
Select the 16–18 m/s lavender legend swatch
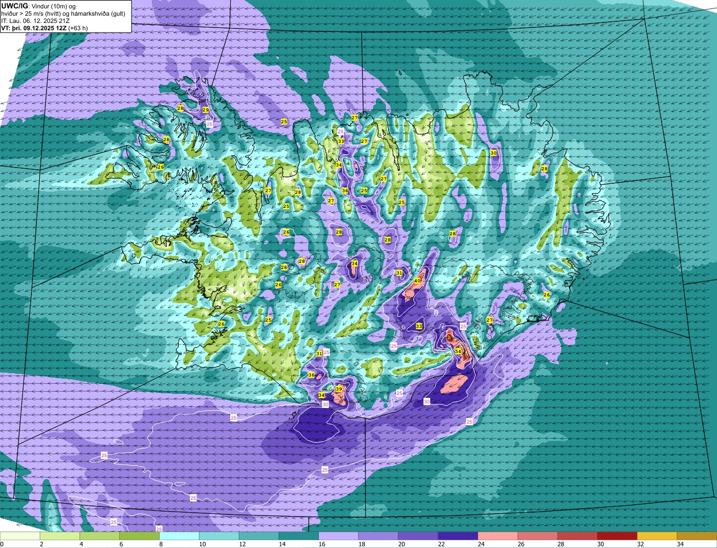coord(339,536)
